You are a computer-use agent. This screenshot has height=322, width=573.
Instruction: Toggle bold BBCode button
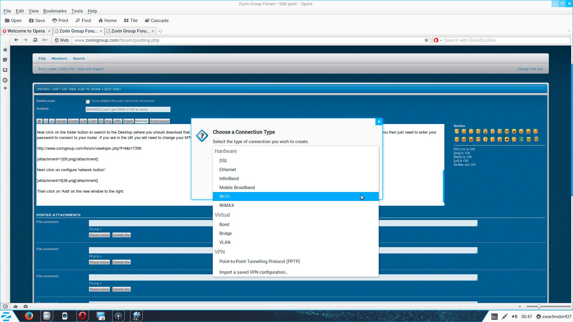pyautogui.click(x=39, y=121)
